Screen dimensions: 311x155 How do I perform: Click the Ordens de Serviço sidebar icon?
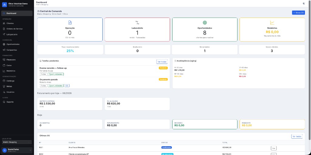pos(4,29)
